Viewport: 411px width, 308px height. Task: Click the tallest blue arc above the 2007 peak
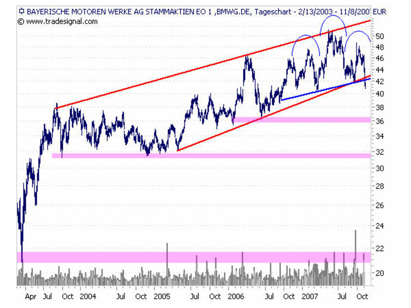pos(332,16)
